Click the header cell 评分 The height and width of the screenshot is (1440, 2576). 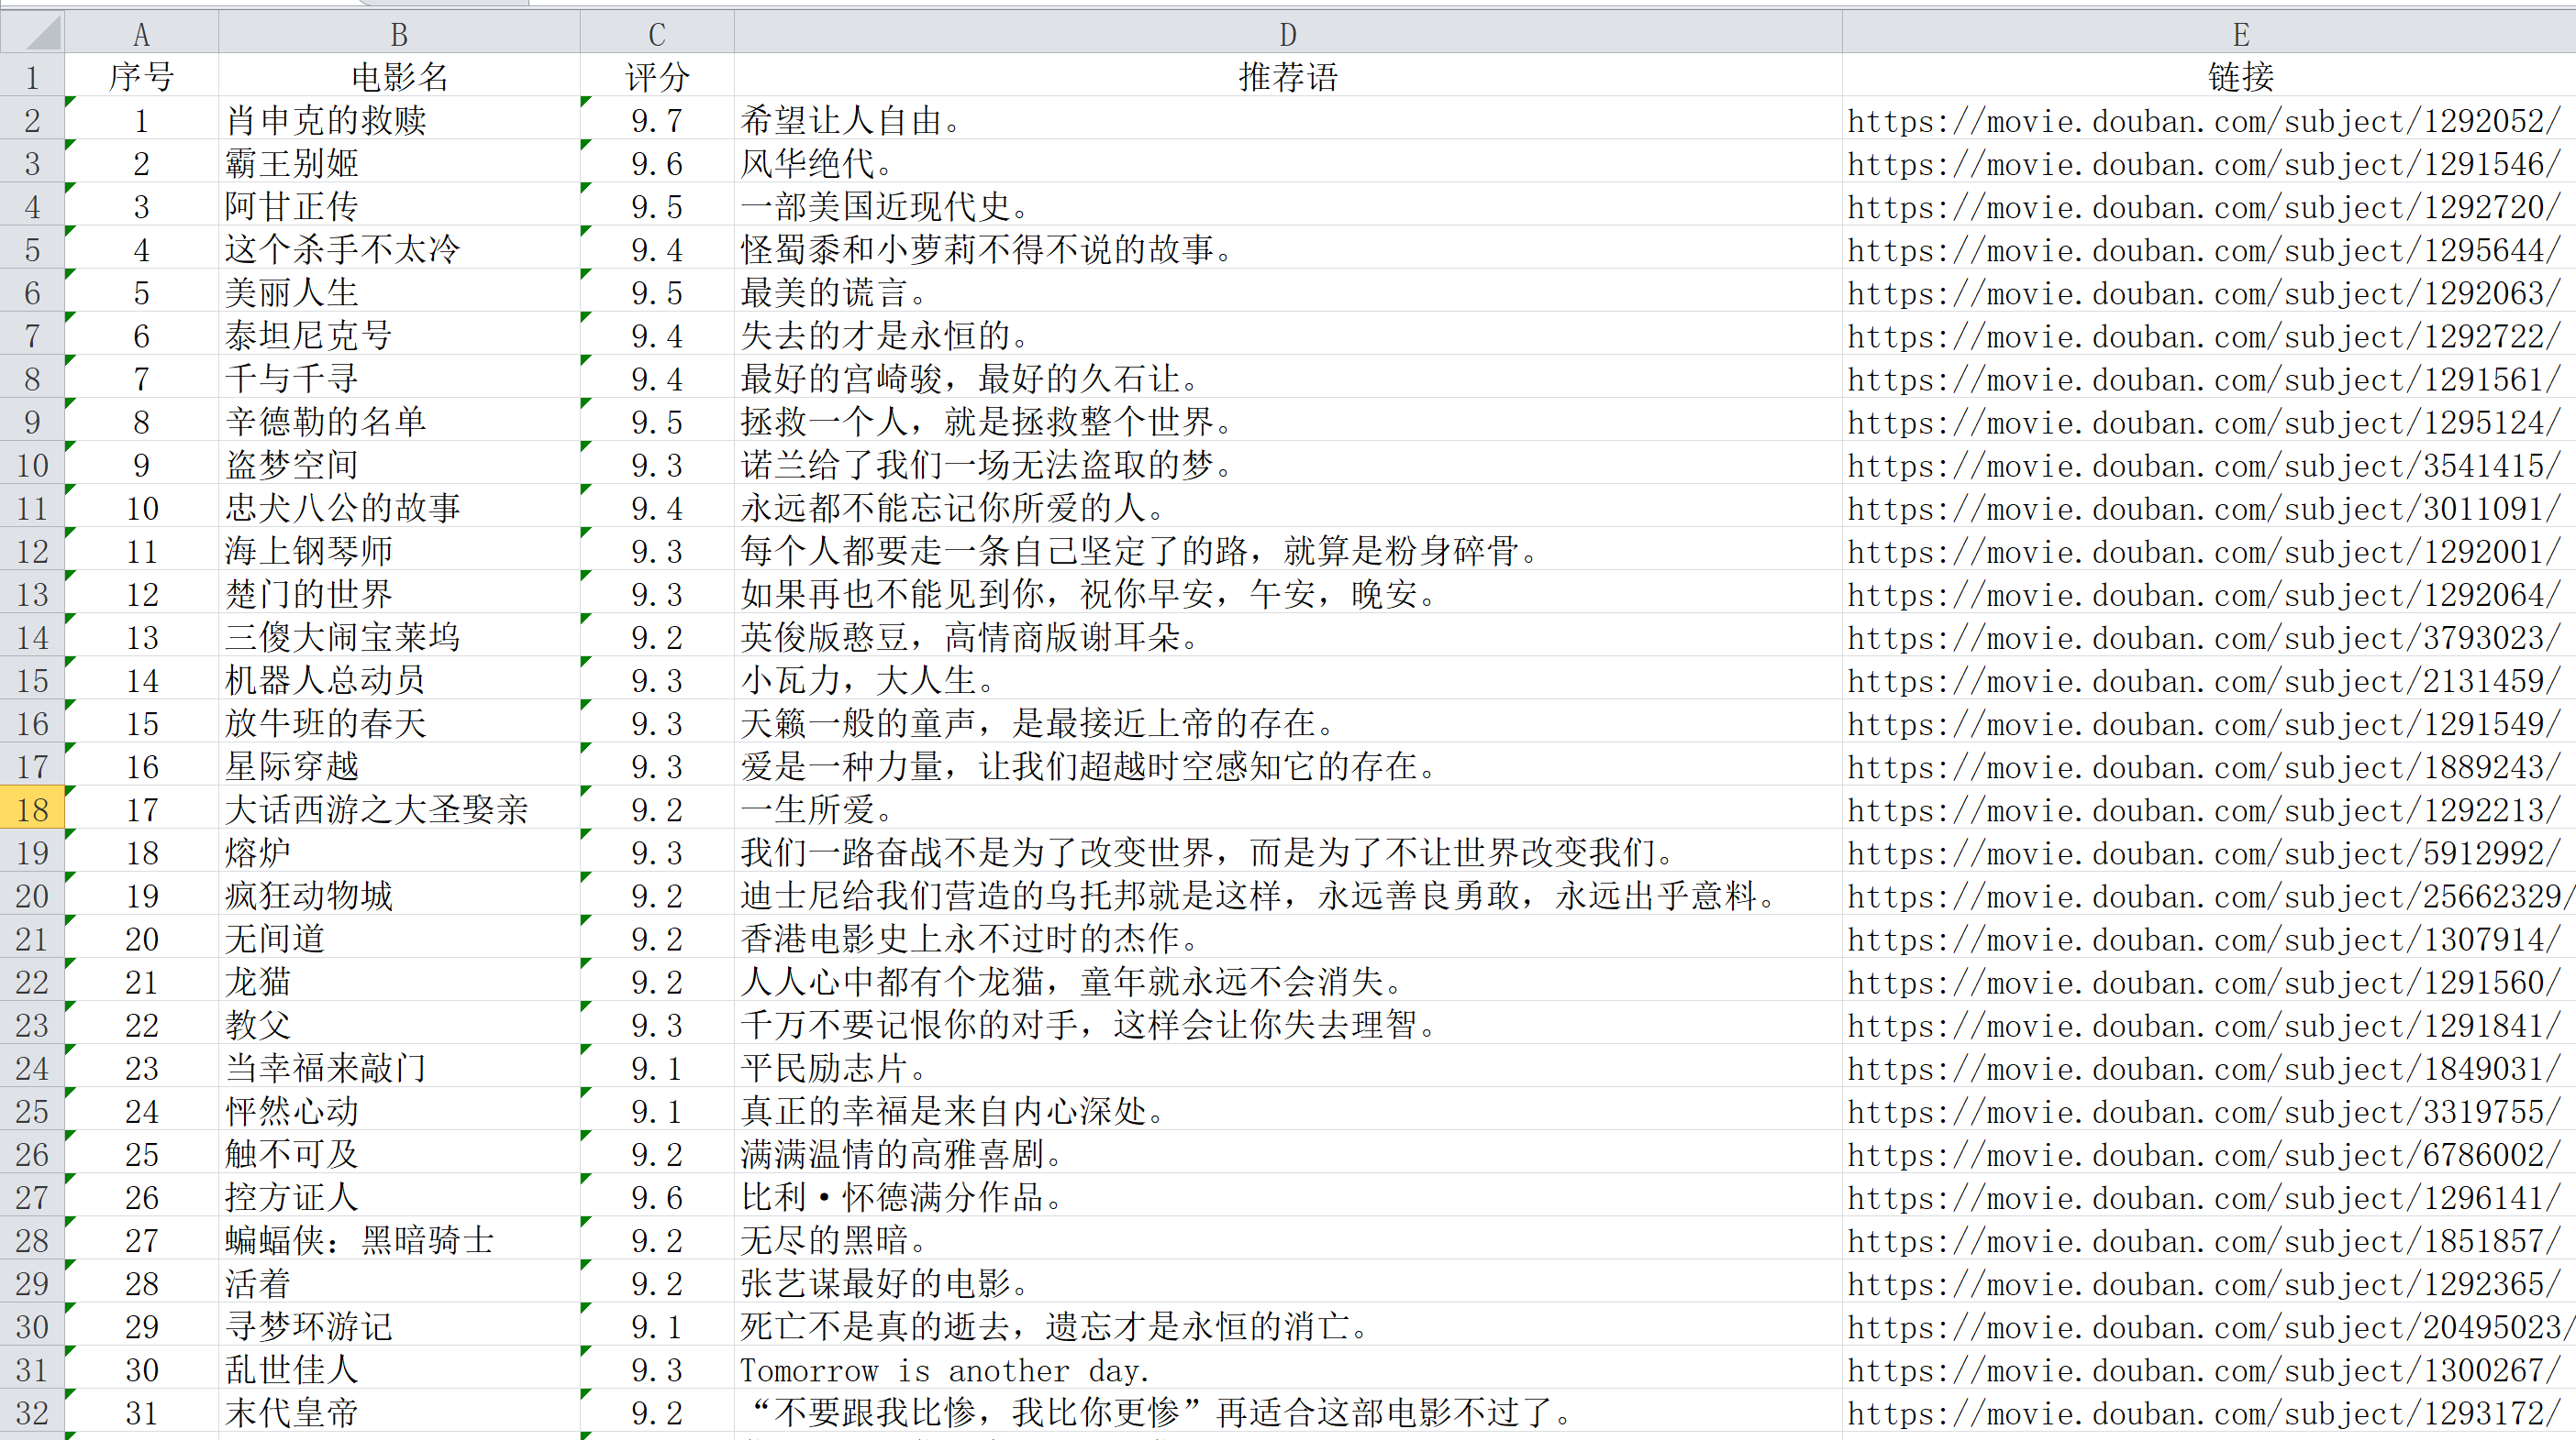click(x=657, y=76)
